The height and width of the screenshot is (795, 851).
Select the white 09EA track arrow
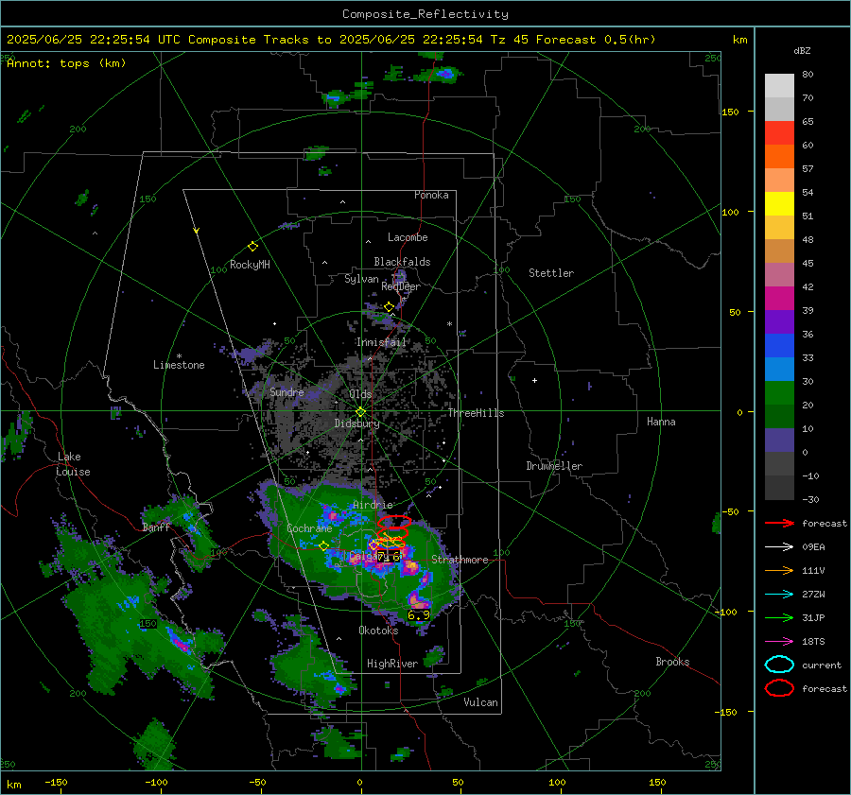pyautogui.click(x=779, y=547)
